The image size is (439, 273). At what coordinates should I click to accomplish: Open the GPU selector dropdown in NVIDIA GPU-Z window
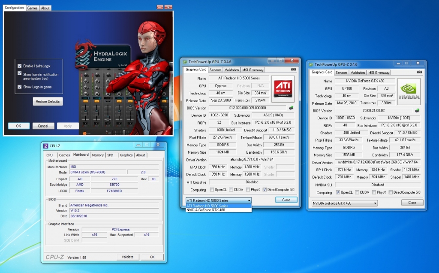tap(375, 203)
